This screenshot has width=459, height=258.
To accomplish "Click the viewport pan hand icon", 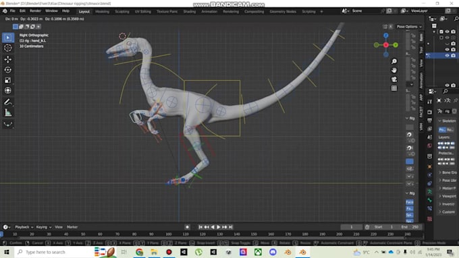I will [394, 70].
